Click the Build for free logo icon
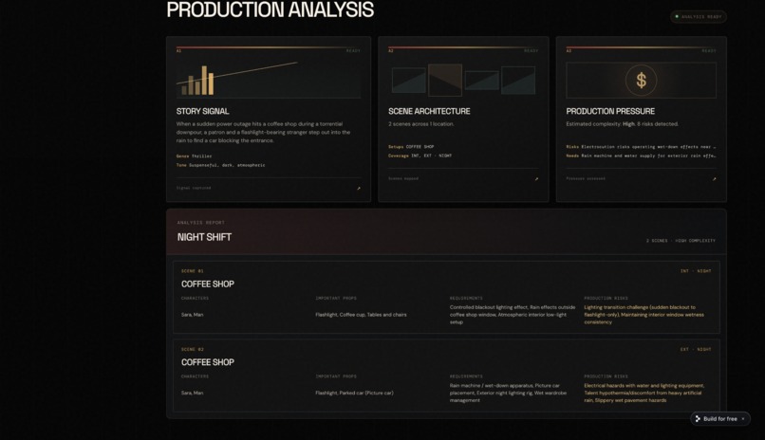Viewport: 765px width, 440px height. coord(698,418)
